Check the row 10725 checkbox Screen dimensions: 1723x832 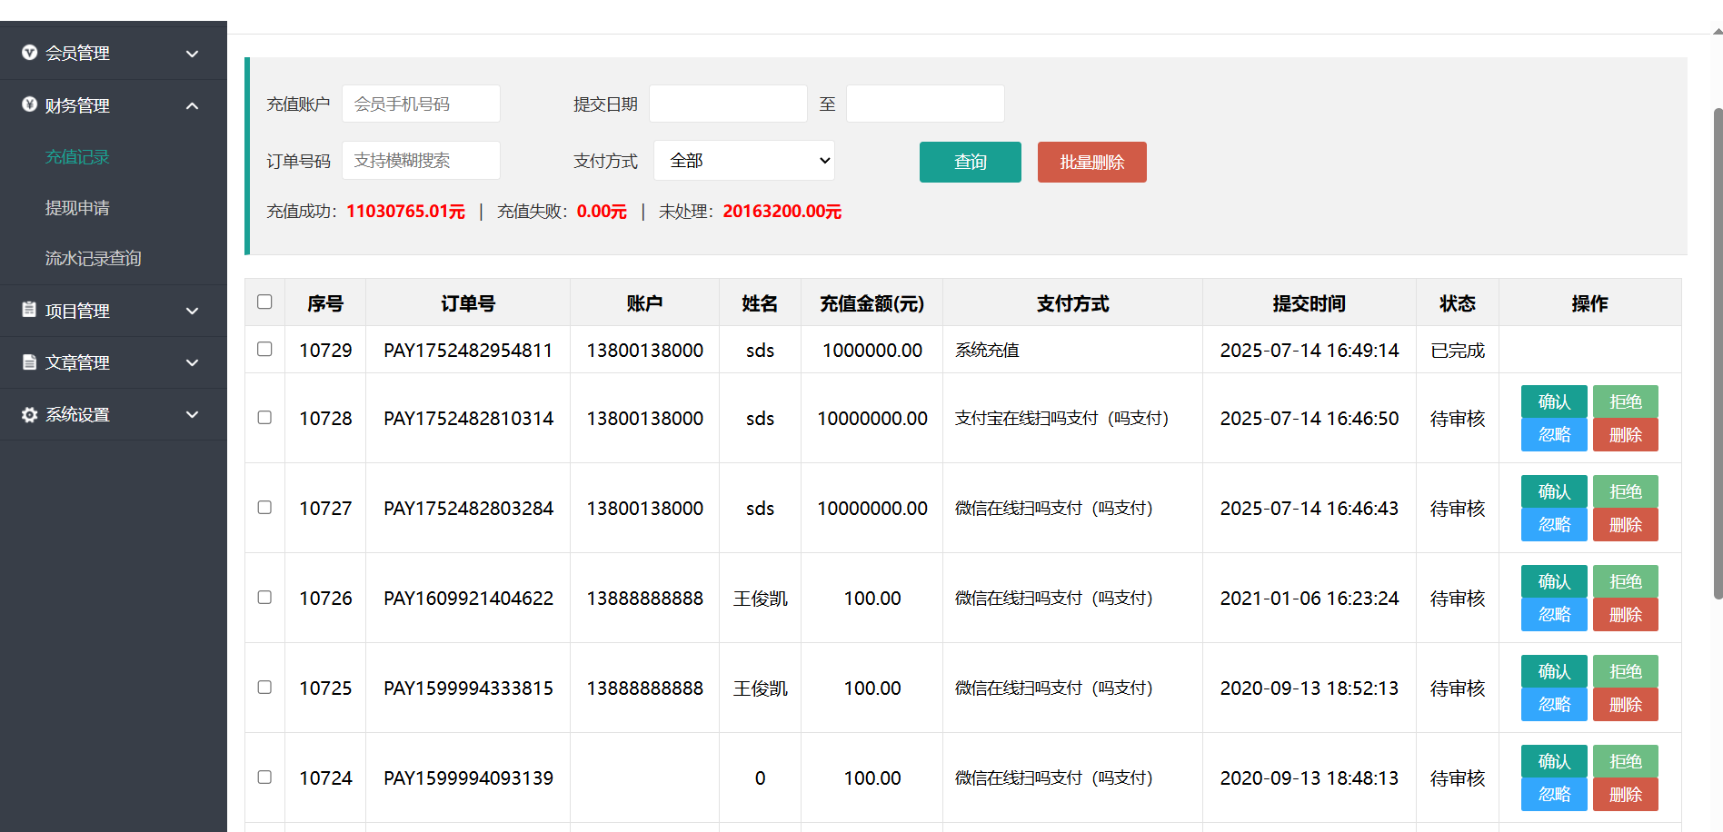pyautogui.click(x=264, y=687)
